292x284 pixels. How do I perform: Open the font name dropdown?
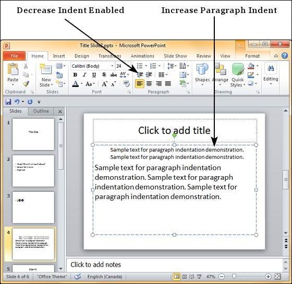point(112,66)
